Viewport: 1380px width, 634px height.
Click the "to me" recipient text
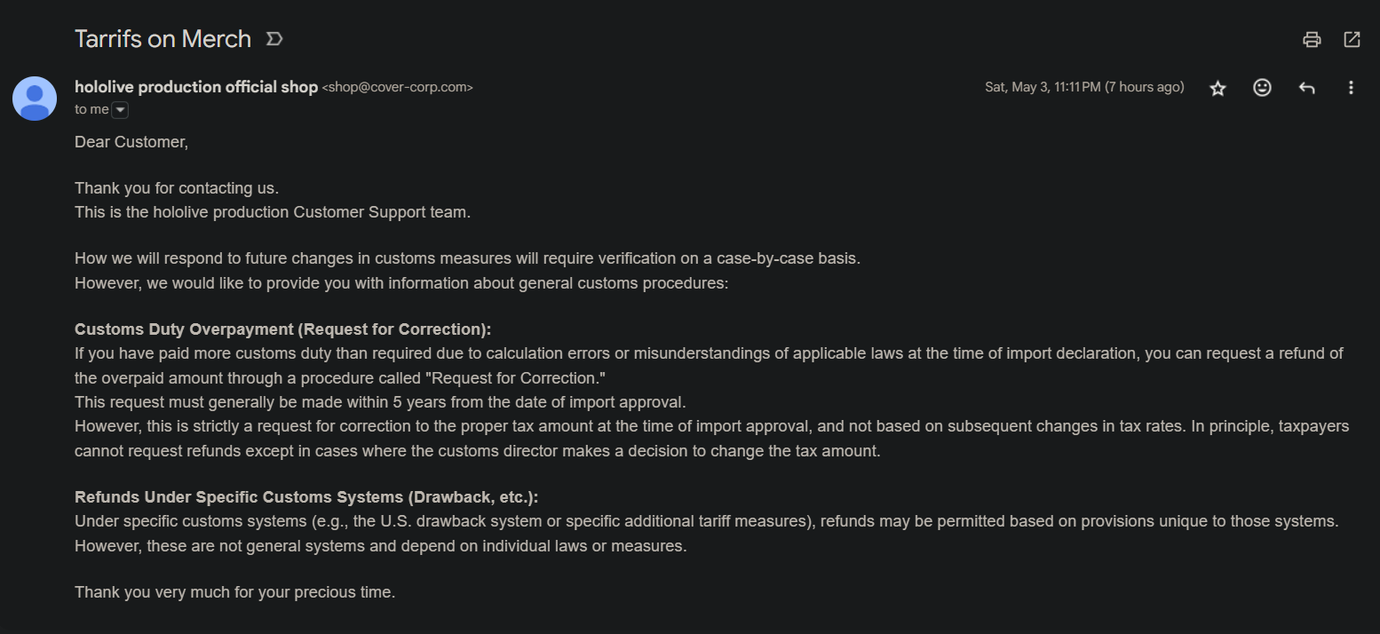pos(91,109)
